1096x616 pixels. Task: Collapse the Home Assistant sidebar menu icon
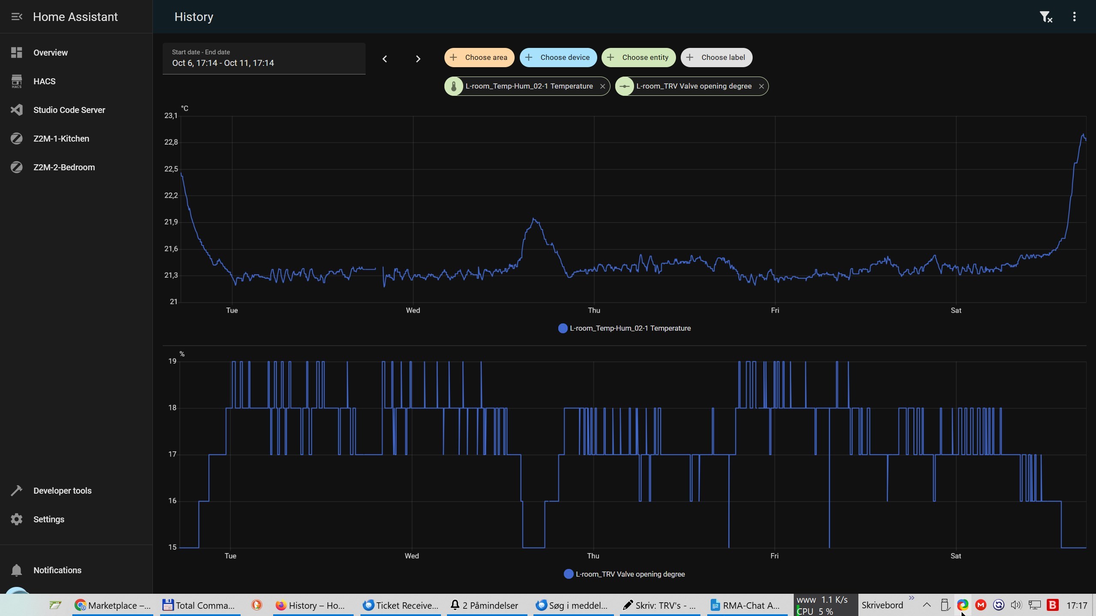click(x=17, y=17)
